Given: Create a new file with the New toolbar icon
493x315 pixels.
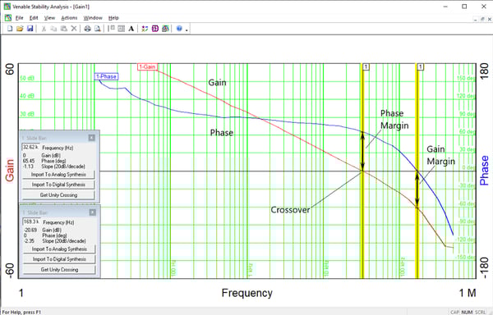Looking at the screenshot, I should pyautogui.click(x=10, y=29).
